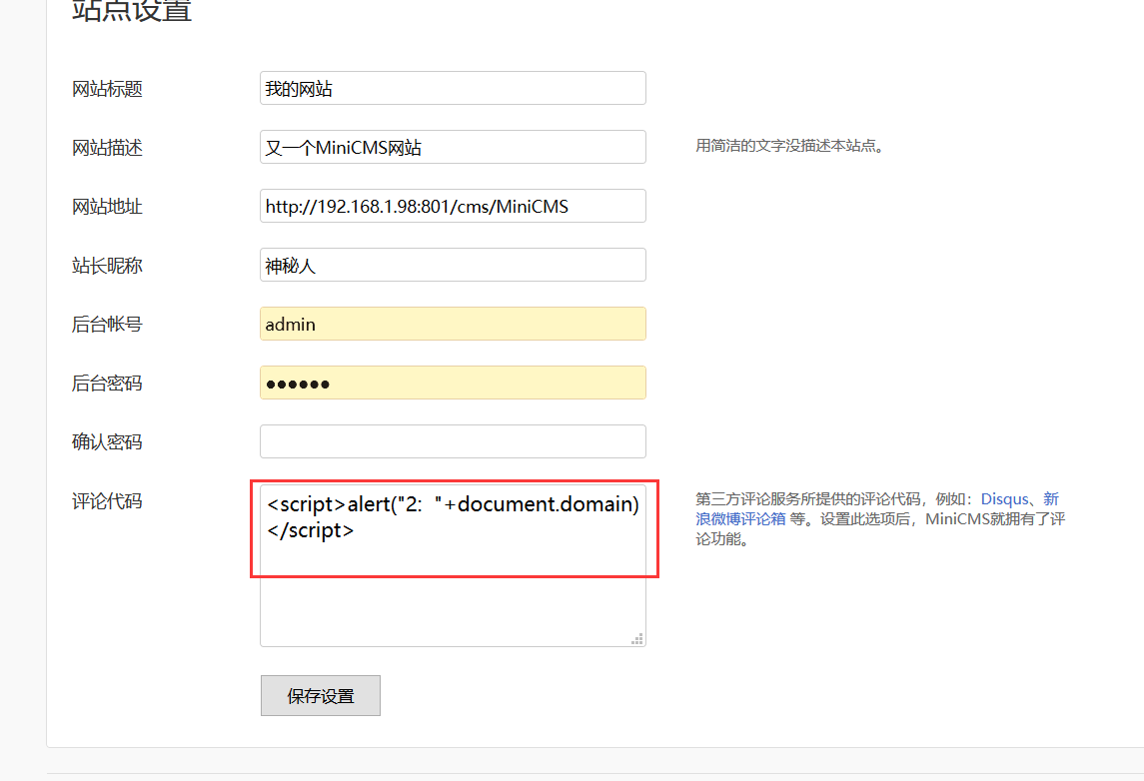Click the 确认密码 label
Viewport: 1144px width, 781px height.
[107, 442]
